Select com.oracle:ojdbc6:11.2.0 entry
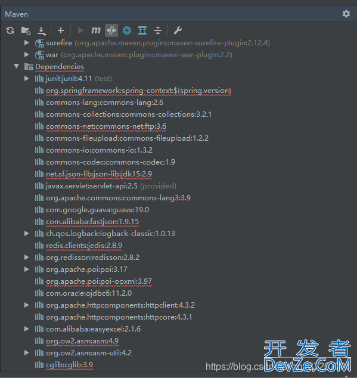 click(x=89, y=293)
